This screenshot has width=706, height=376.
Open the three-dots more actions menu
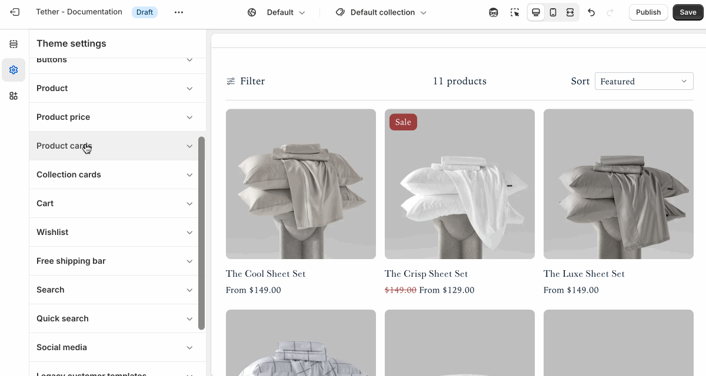pyautogui.click(x=179, y=12)
